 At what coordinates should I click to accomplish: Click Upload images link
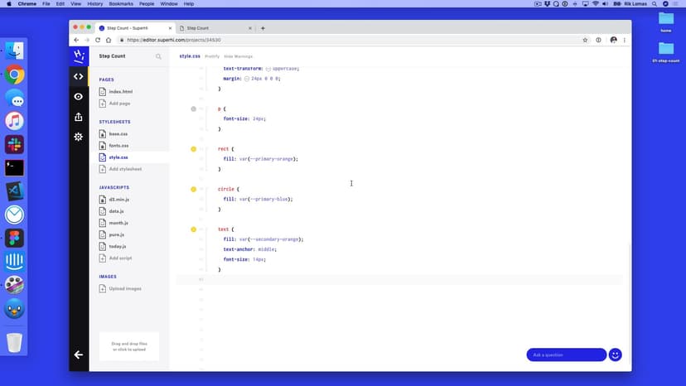[x=125, y=289]
